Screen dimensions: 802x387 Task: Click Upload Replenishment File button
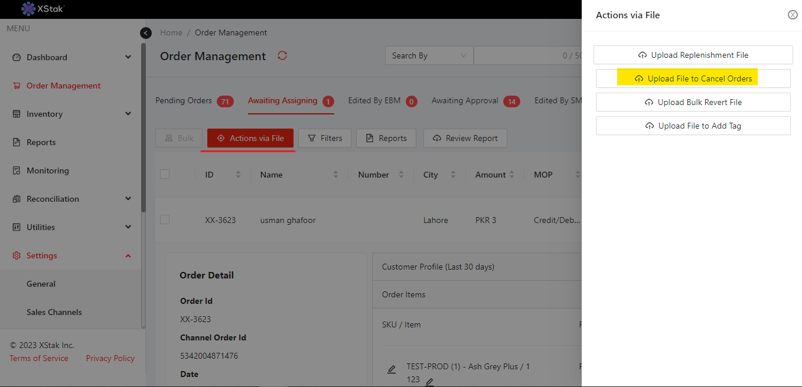693,55
